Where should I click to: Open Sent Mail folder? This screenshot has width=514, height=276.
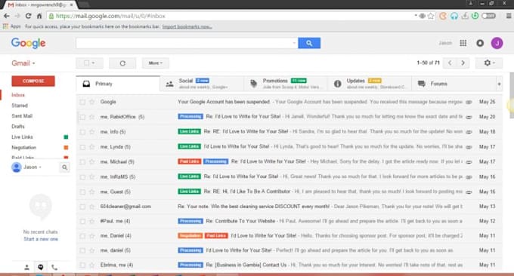click(x=22, y=116)
